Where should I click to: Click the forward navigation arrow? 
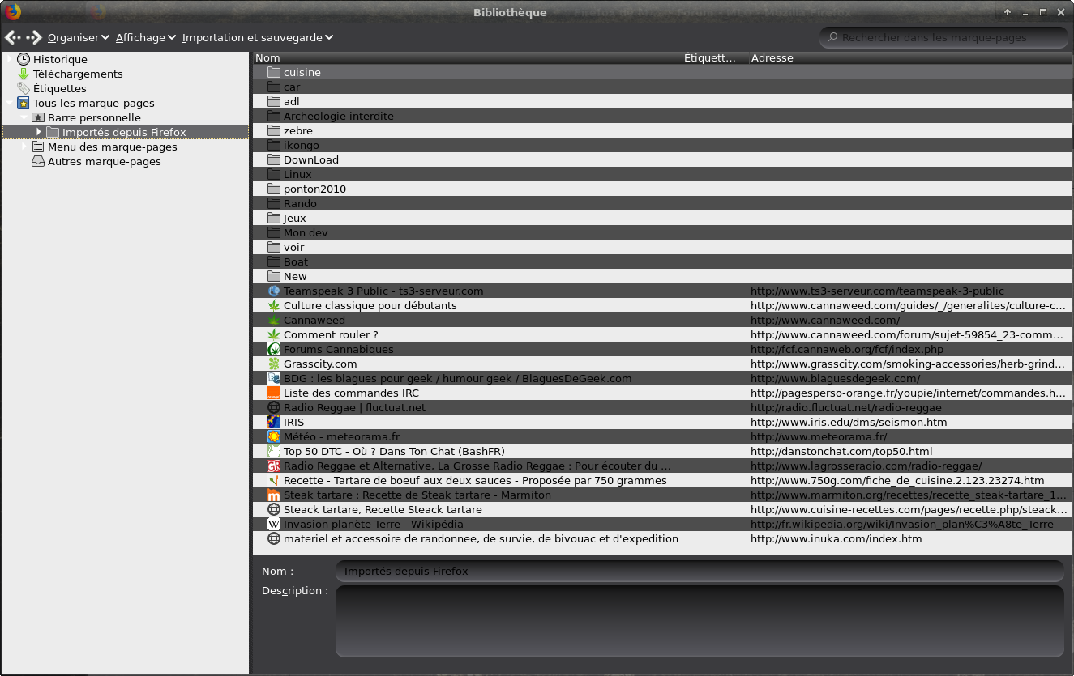33,37
